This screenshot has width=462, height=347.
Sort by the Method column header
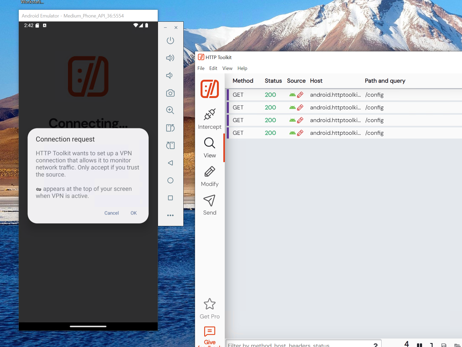243,81
